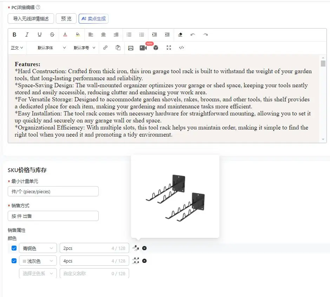Increase paragraph indent
Image resolution: width=330 pixels, height=297 pixels.
(x=154, y=34)
